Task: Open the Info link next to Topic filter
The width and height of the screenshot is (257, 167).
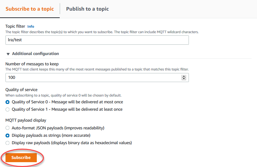Action: pos(31,26)
